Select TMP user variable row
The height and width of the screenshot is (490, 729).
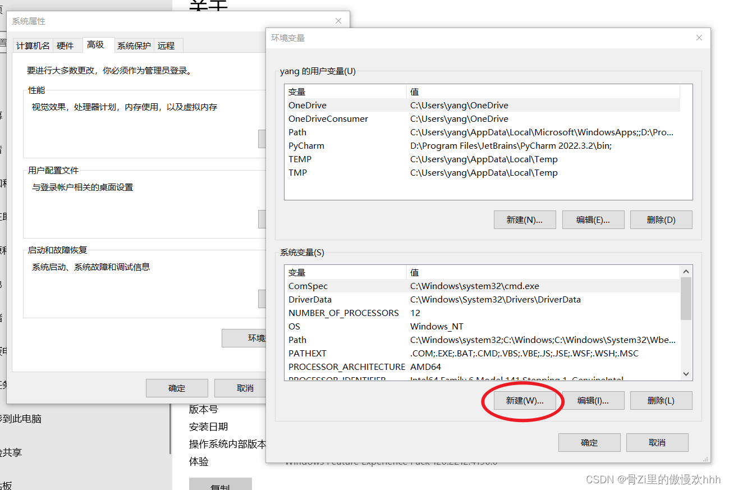point(483,173)
